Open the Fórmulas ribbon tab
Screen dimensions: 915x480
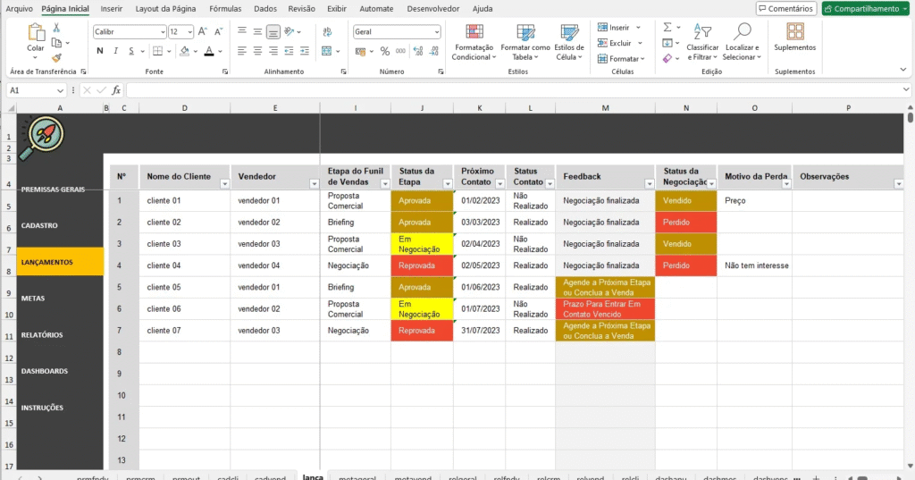point(224,8)
